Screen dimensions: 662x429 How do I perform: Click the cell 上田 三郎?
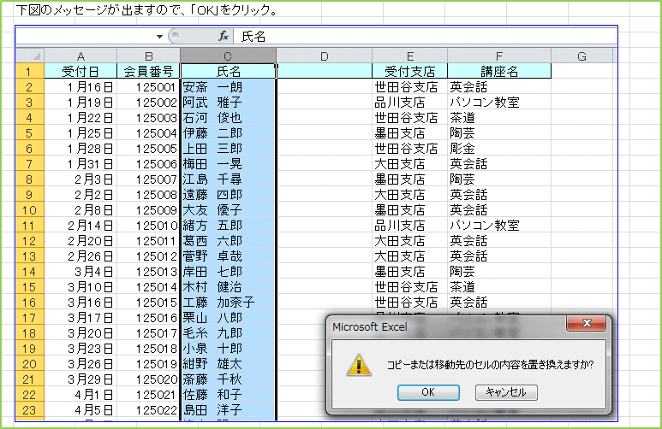pos(228,149)
